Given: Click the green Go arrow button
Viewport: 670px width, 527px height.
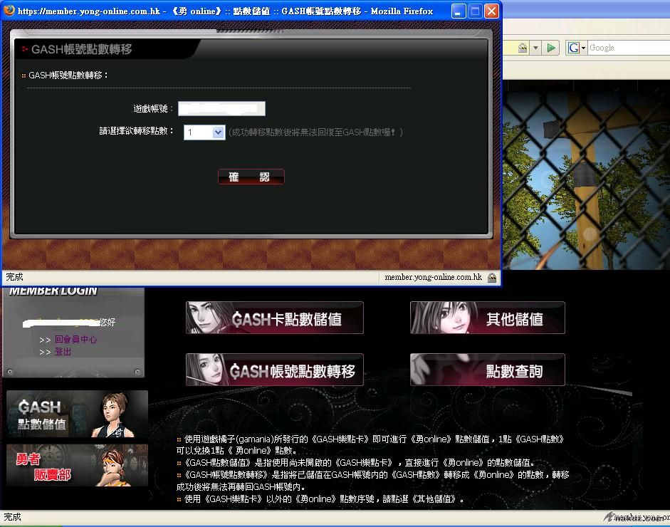Looking at the screenshot, I should coord(551,48).
